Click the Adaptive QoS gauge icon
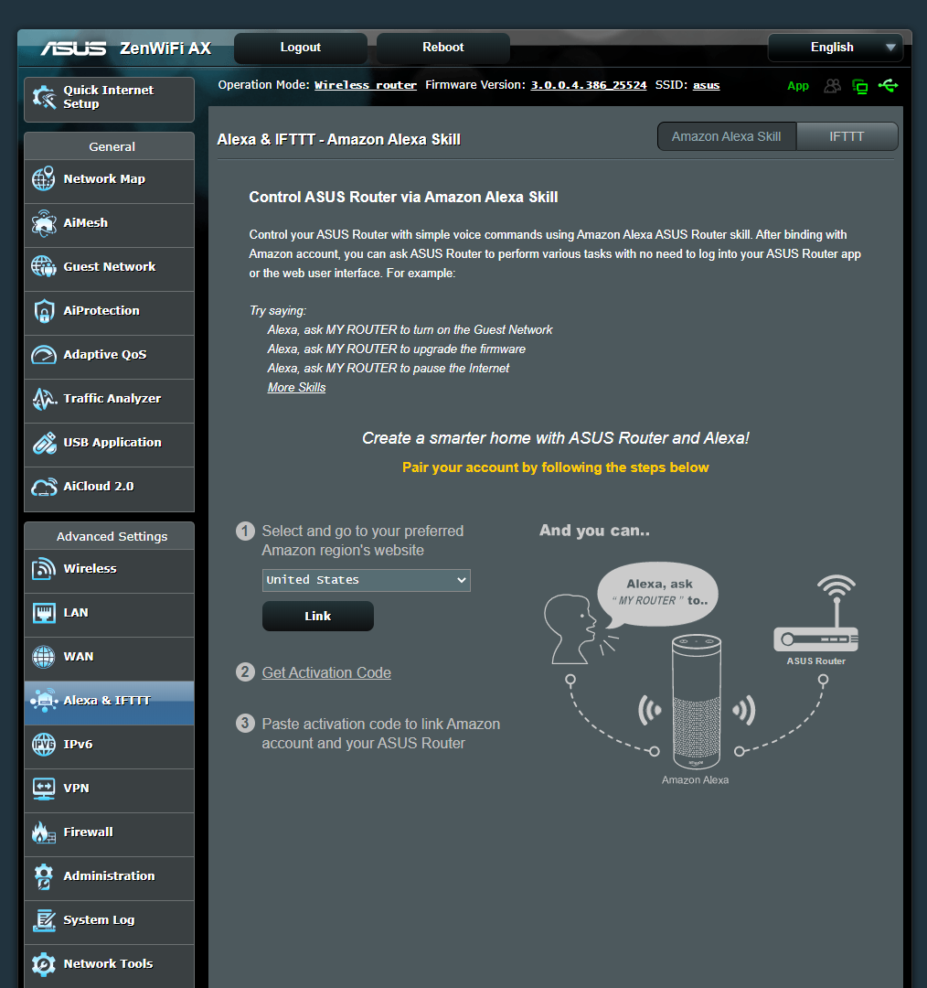 [x=44, y=355]
